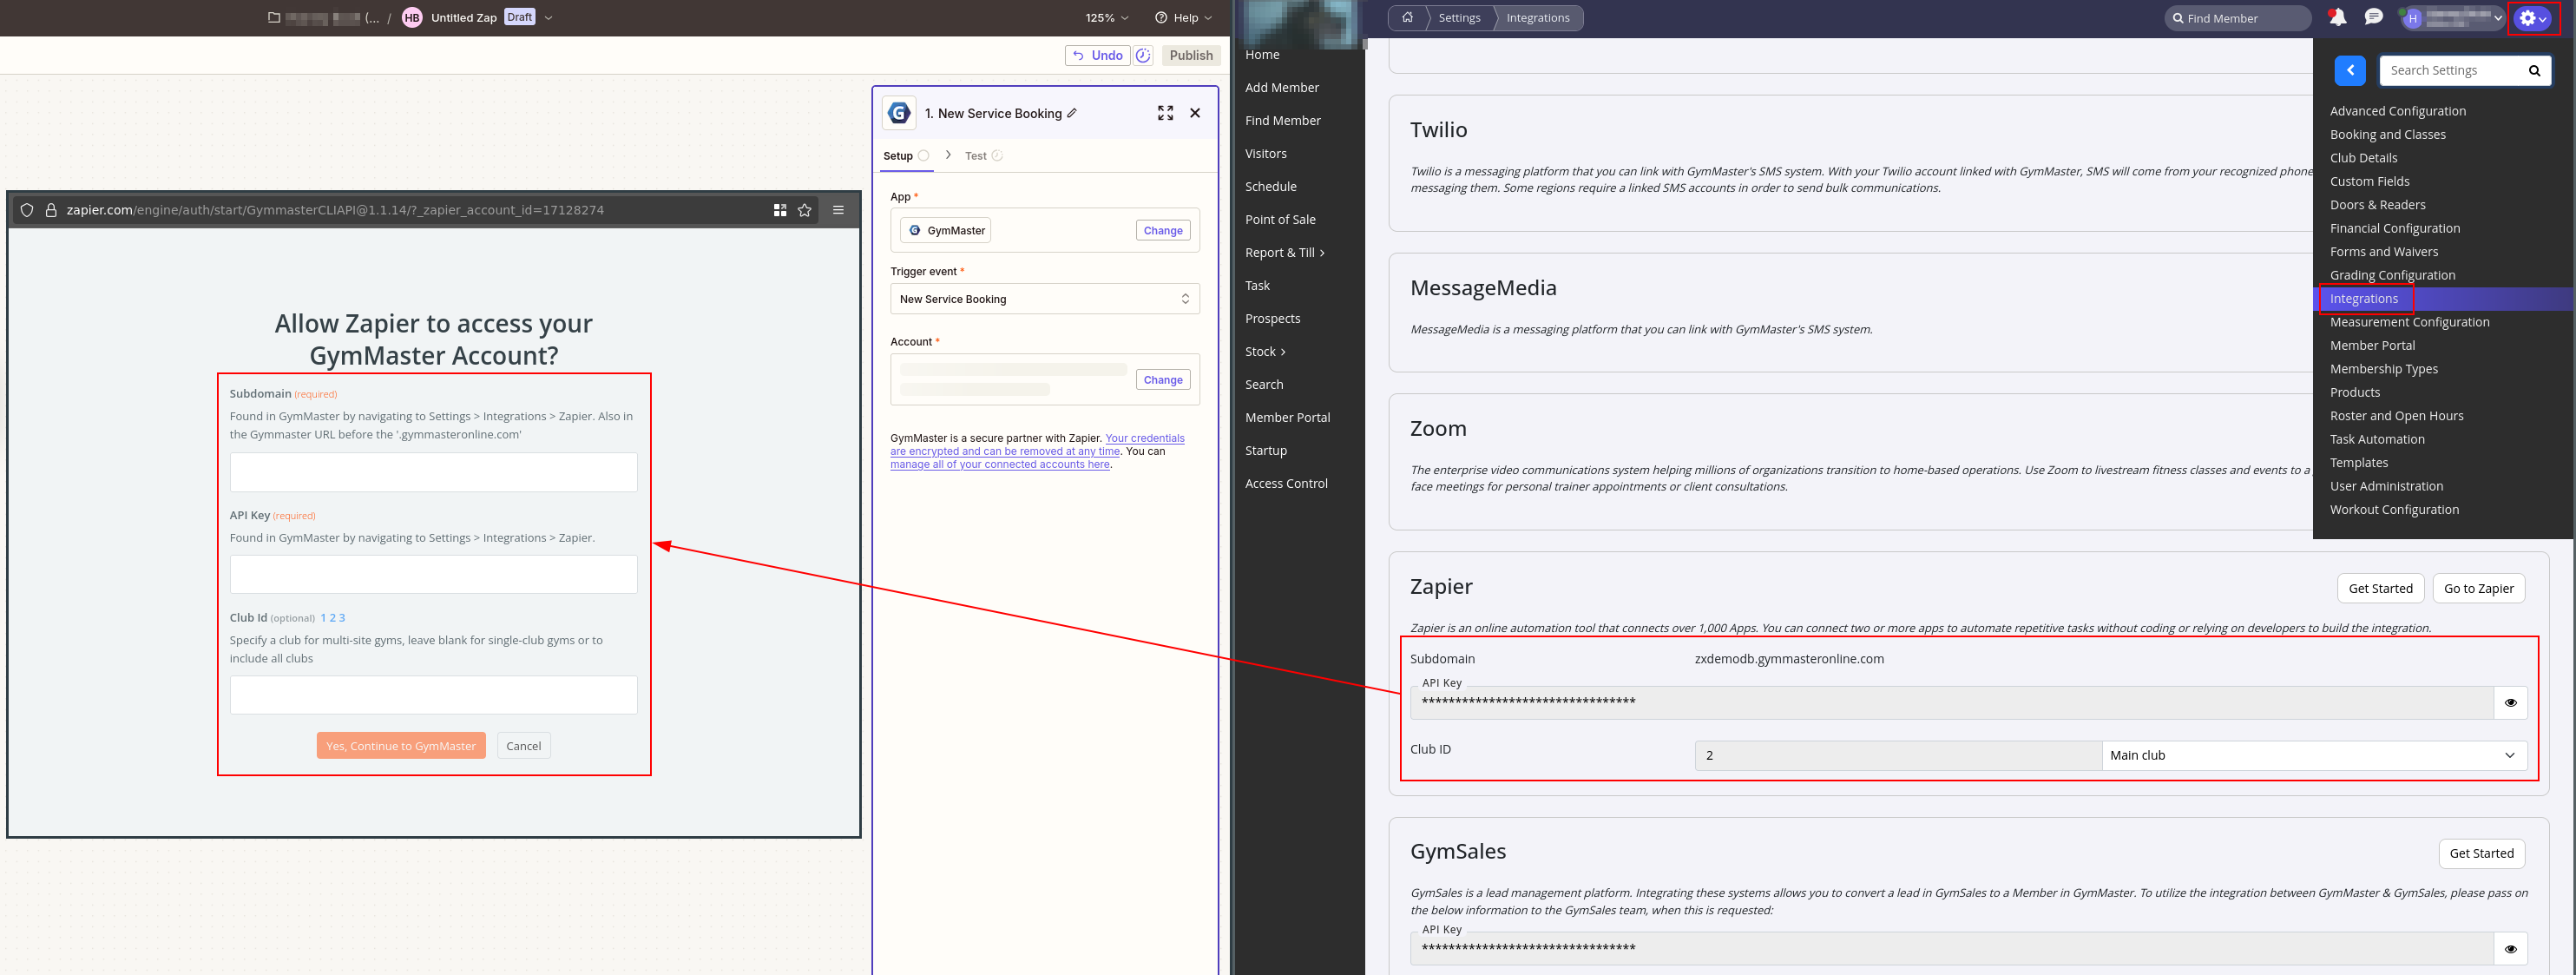The height and width of the screenshot is (975, 2576).
Task: Open the Main club dropdown
Action: tap(2313, 756)
